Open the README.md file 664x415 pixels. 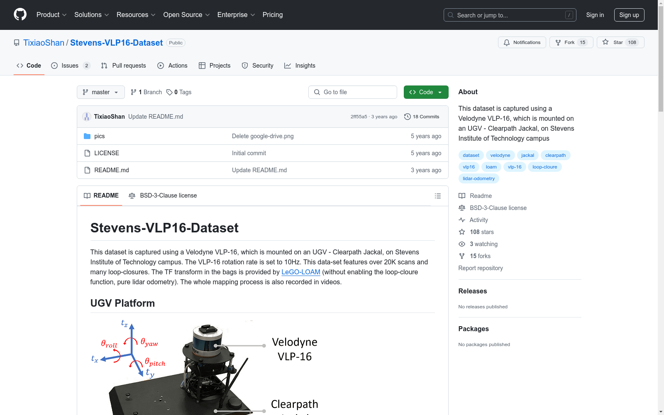tap(112, 170)
